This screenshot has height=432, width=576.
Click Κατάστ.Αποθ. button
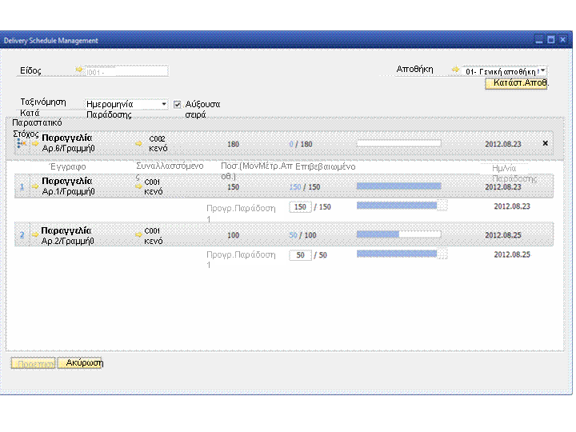[516, 83]
